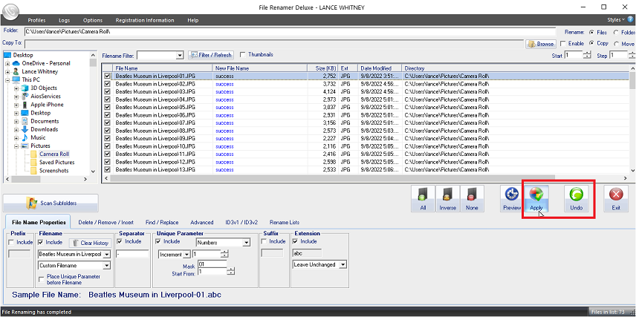Toggle Filename Include checkbox
The height and width of the screenshot is (317, 636).
[x=41, y=243]
